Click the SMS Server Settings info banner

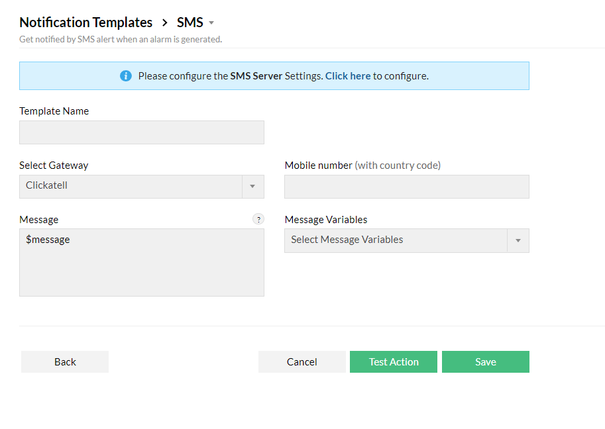(274, 75)
